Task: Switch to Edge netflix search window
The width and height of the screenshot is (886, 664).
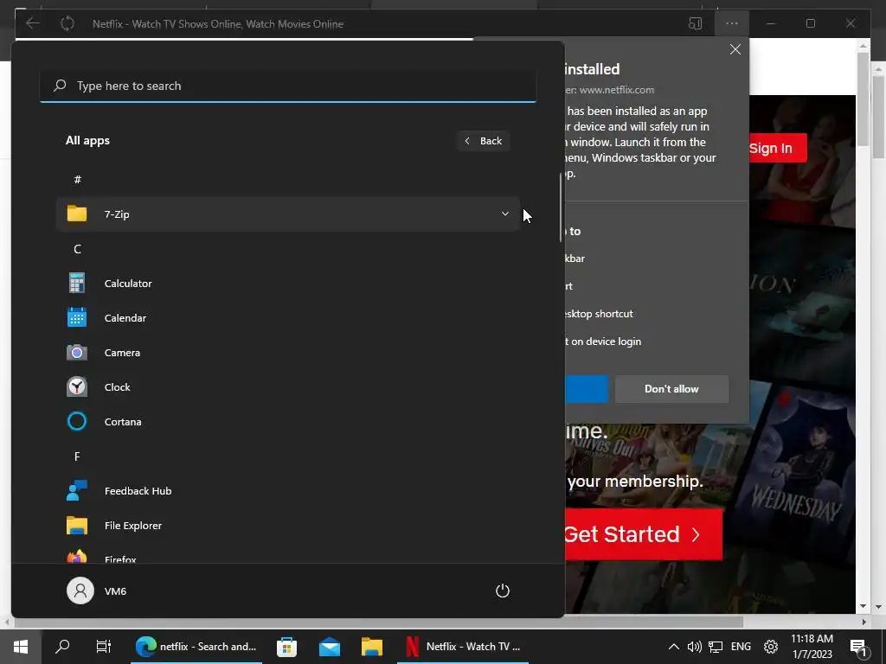Action: point(196,647)
